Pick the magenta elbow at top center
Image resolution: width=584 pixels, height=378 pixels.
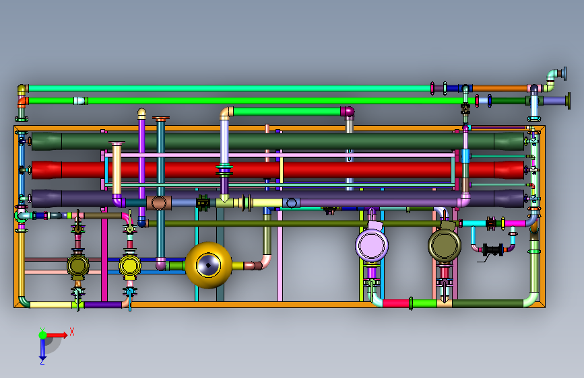pyautogui.click(x=348, y=112)
